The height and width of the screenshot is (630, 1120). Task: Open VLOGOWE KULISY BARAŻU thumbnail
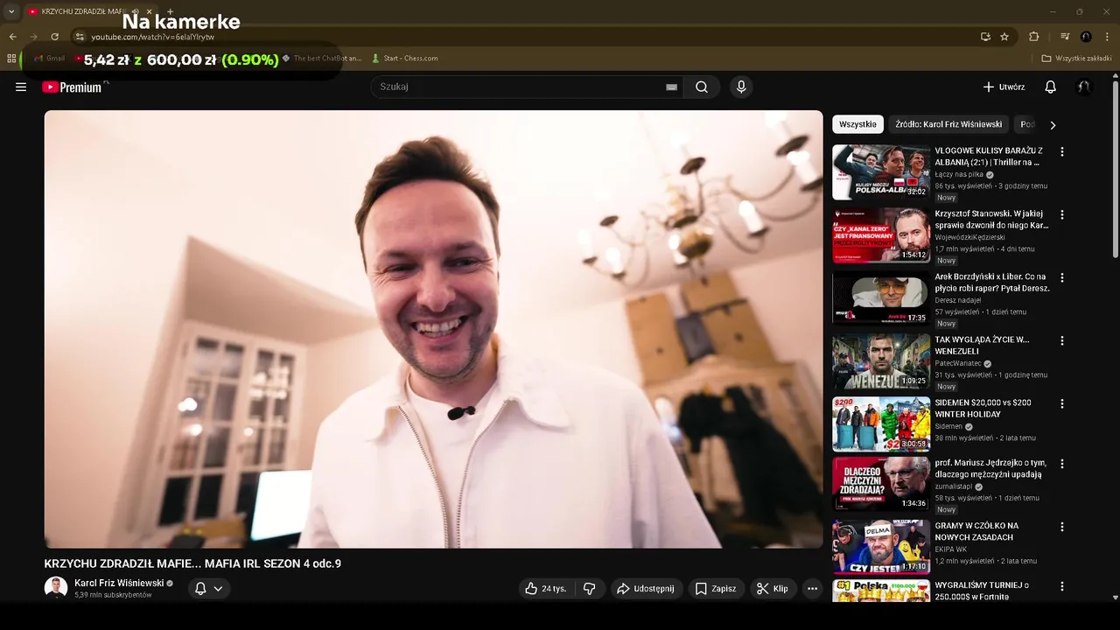(x=880, y=172)
